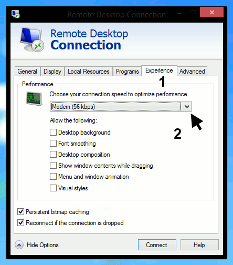Click the Remote Desktop title bar icon
The image size is (233, 265).
tap(16, 14)
